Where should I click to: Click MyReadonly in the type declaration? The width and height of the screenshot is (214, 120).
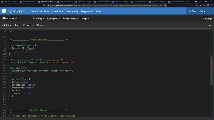21,45
